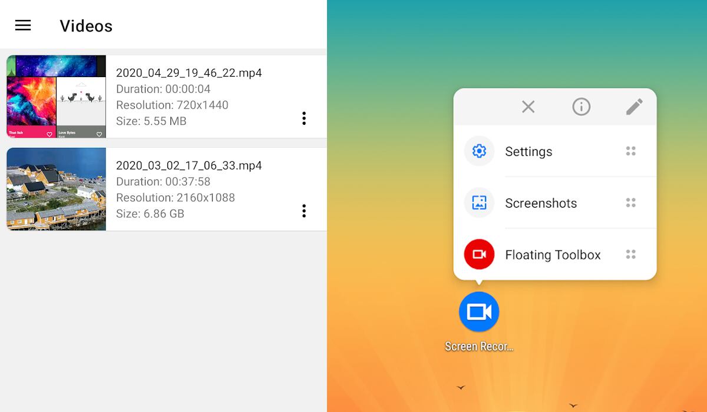This screenshot has height=412, width=707.
Task: Launch the Screen Recorder app icon
Action: 479,312
